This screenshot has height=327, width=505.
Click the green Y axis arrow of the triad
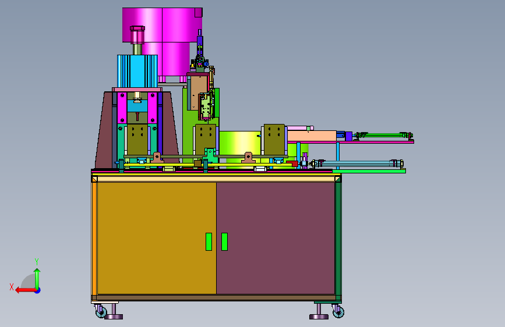point(37,278)
